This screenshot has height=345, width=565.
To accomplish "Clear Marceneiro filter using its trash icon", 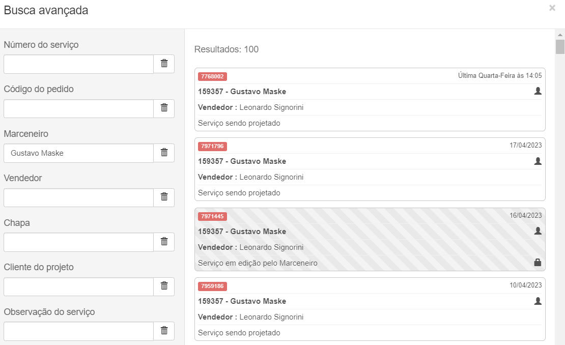I will pos(164,153).
